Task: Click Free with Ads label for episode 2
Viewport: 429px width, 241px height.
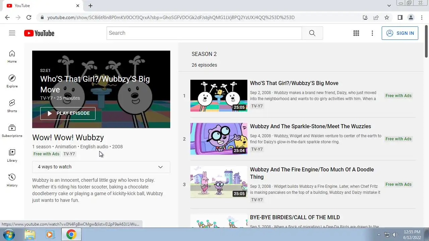Action: point(399,139)
